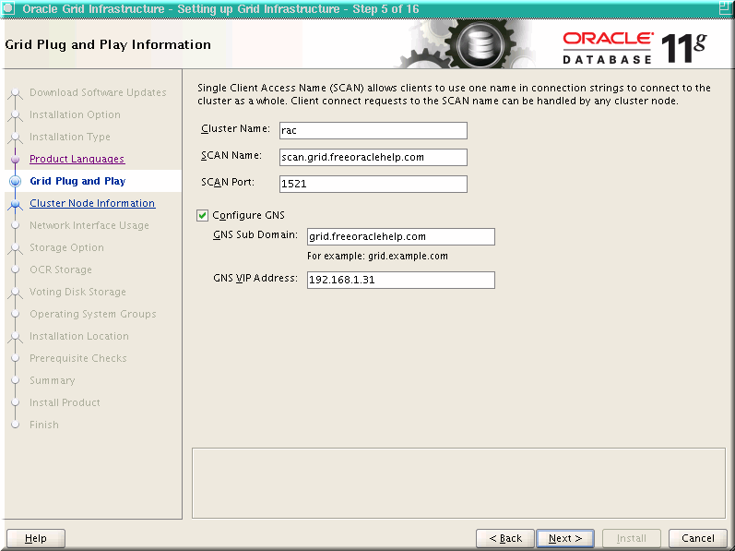Click Voting Disk Storage step text
Screen dimensions: 735x551
tap(77, 292)
